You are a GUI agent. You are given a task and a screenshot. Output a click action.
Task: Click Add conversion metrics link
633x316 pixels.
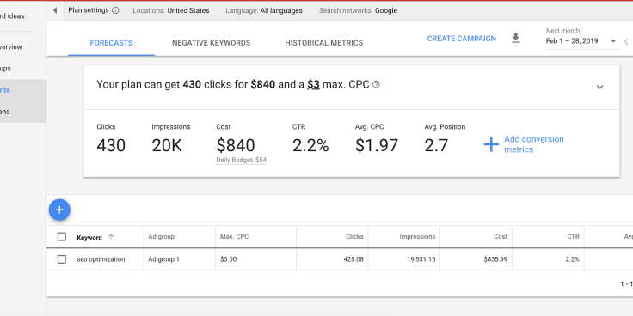(534, 144)
